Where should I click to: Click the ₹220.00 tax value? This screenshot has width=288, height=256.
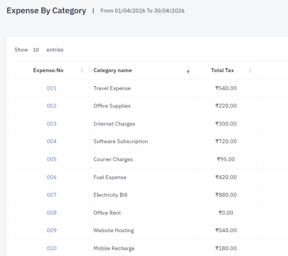click(226, 106)
